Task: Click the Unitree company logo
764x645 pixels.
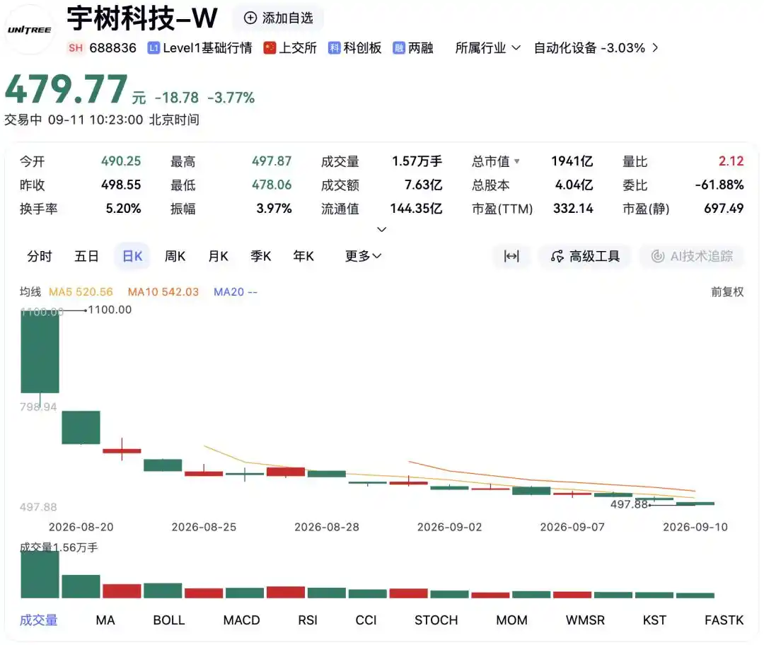Action: coord(30,30)
